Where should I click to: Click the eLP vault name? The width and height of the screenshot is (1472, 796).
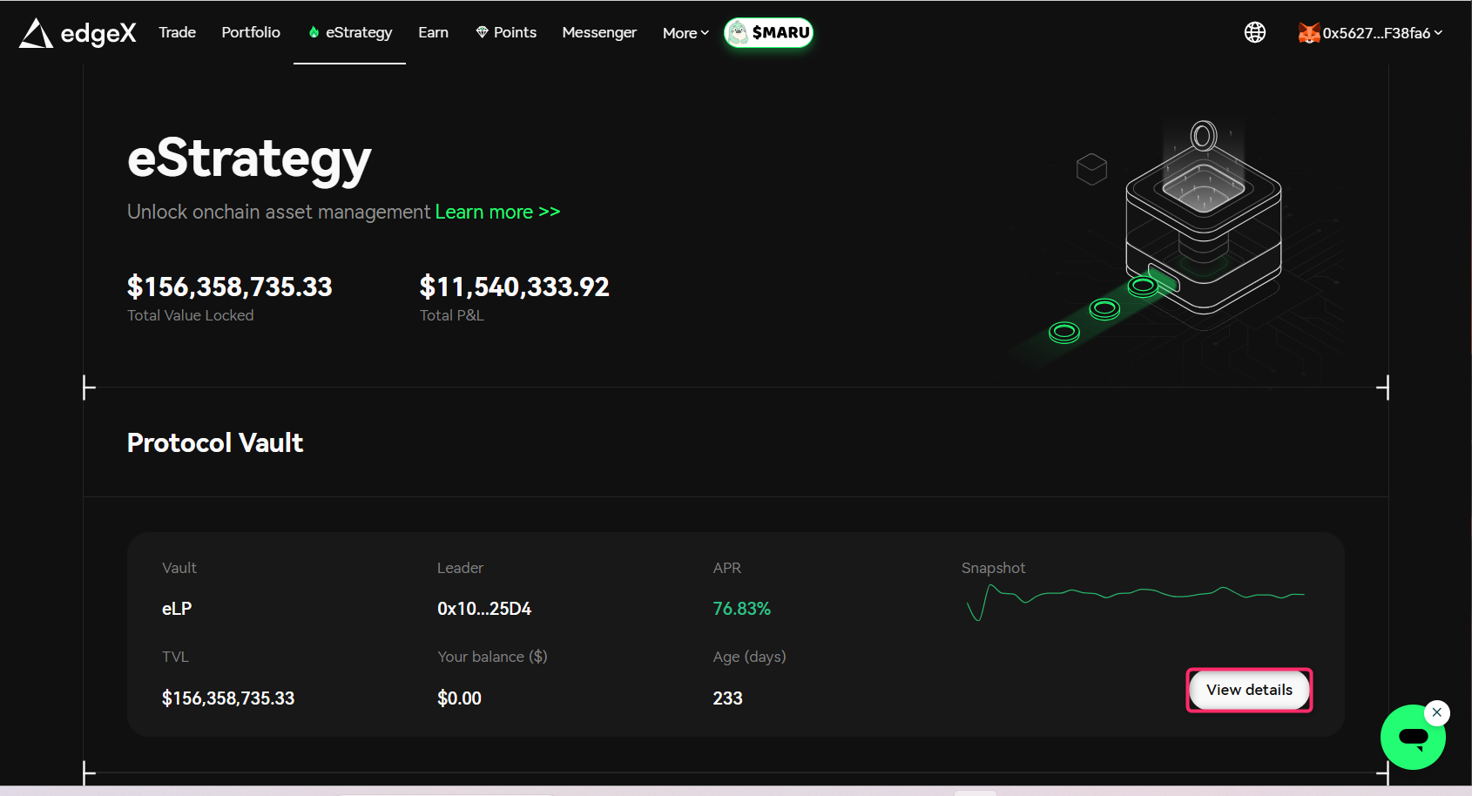point(177,609)
